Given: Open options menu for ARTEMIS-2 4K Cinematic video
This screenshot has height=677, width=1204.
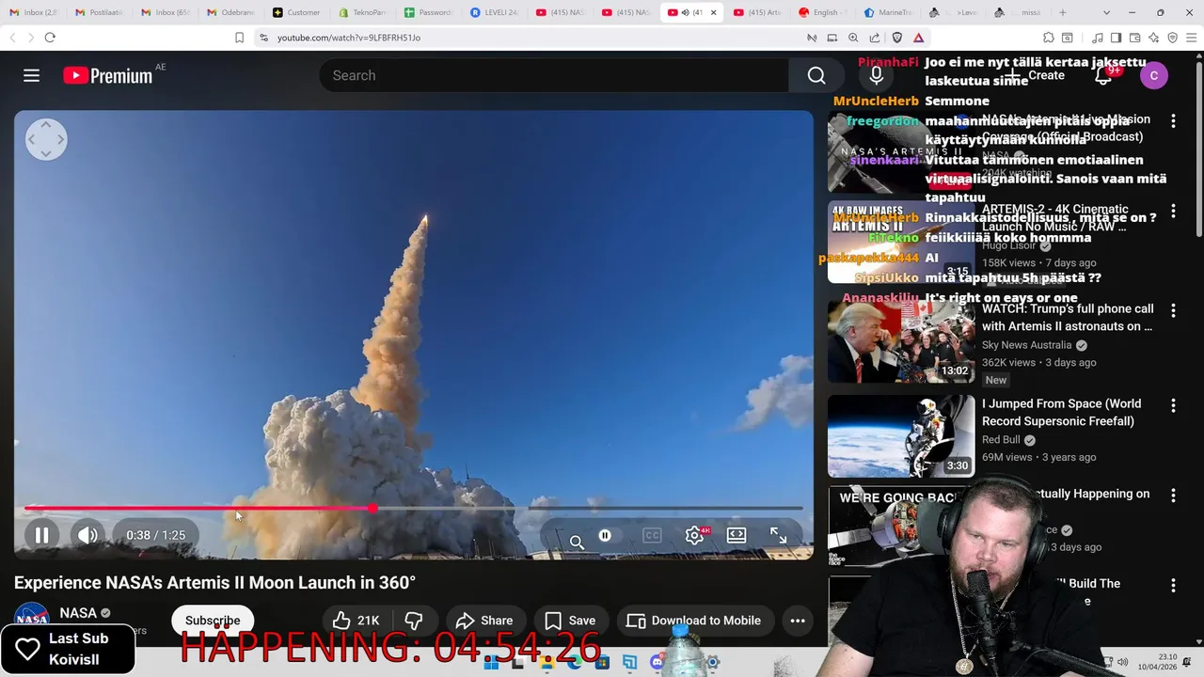Looking at the screenshot, I should tap(1173, 212).
